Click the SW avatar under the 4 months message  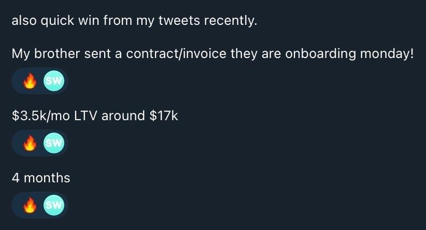(54, 206)
